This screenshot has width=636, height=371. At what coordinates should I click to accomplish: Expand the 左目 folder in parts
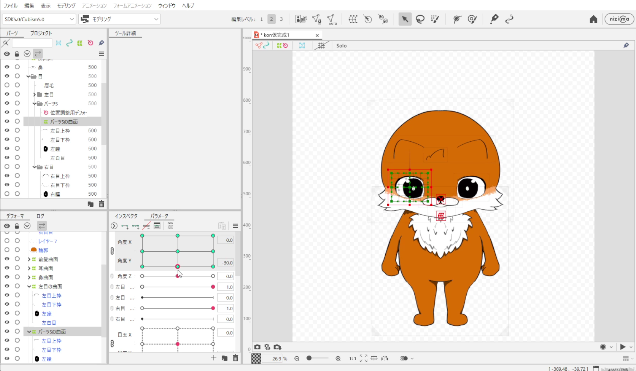35,95
